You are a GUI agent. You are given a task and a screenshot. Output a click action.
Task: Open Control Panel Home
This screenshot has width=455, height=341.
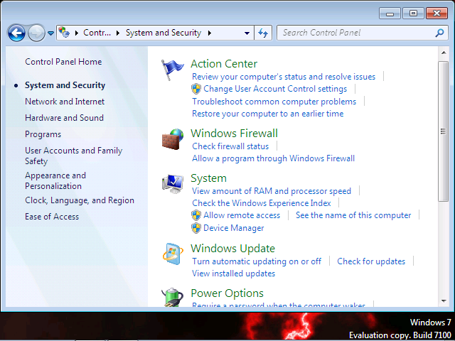pyautogui.click(x=63, y=62)
